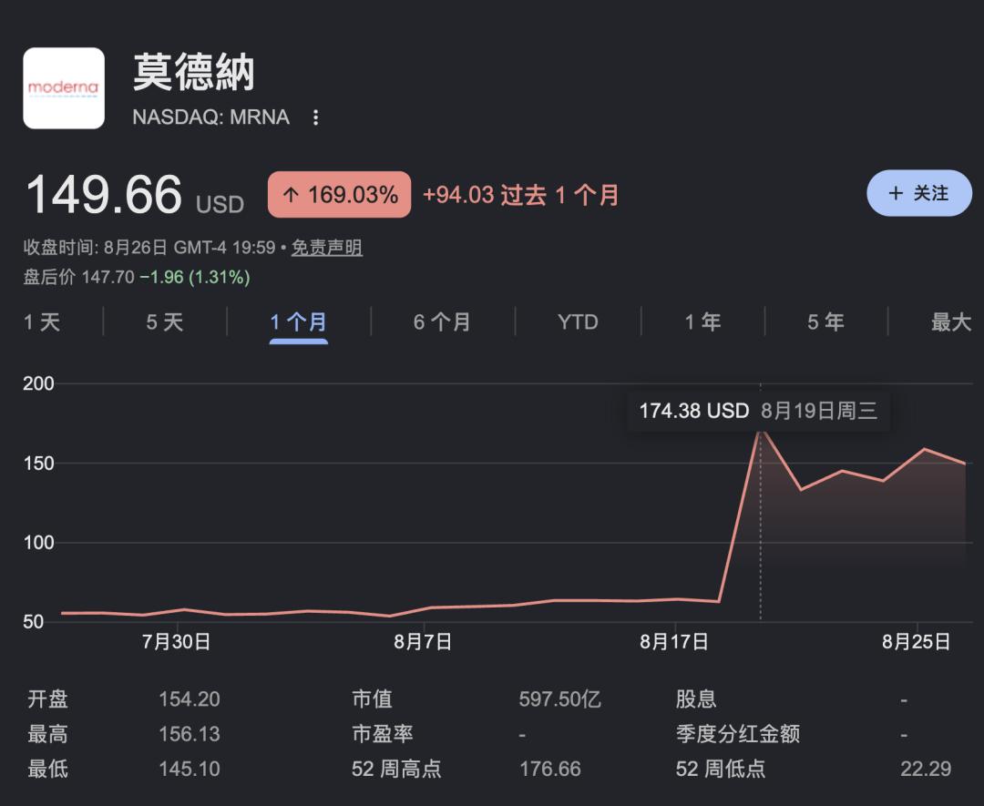Click the 收盘时间 8月26日 timestamp
The width and height of the screenshot is (984, 806).
(x=149, y=247)
